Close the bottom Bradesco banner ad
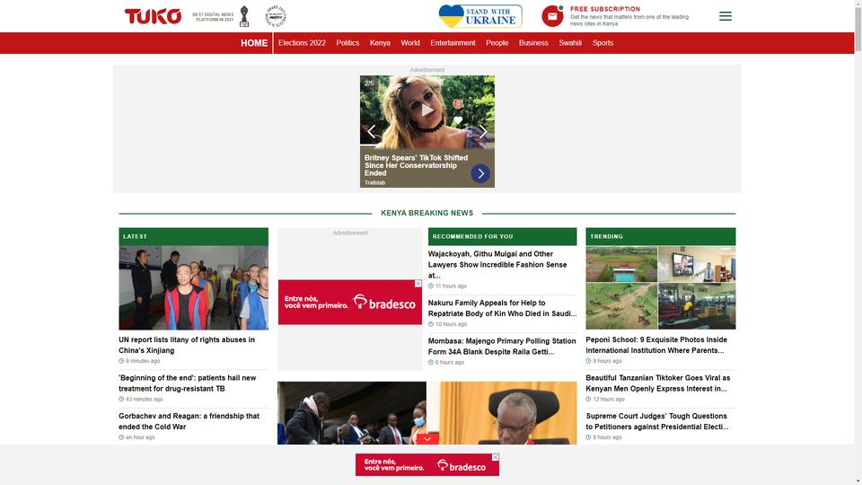The height and width of the screenshot is (485, 862). [496, 457]
